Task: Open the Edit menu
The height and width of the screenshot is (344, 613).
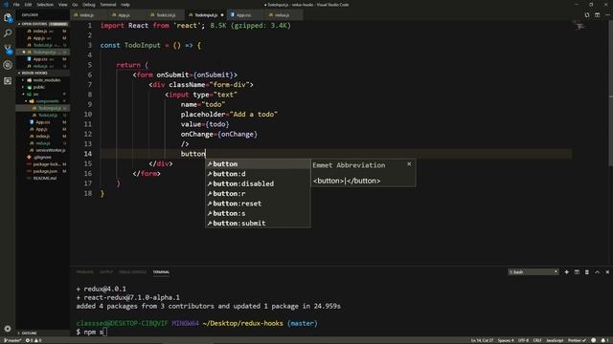Action: pos(28,5)
